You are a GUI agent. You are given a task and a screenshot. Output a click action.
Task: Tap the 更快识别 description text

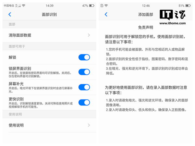pos(41,105)
